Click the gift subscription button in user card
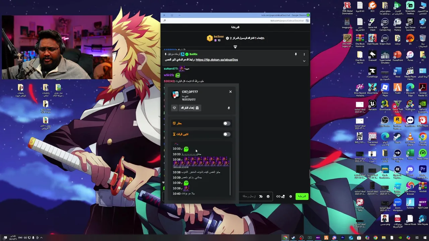The width and height of the screenshot is (429, 241). click(x=190, y=108)
